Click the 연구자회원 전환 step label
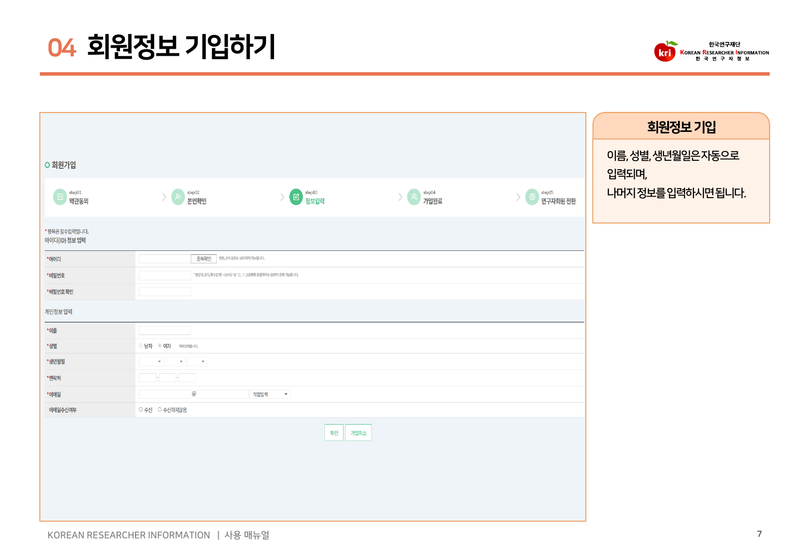This screenshot has width=810, height=560. pyautogui.click(x=558, y=201)
